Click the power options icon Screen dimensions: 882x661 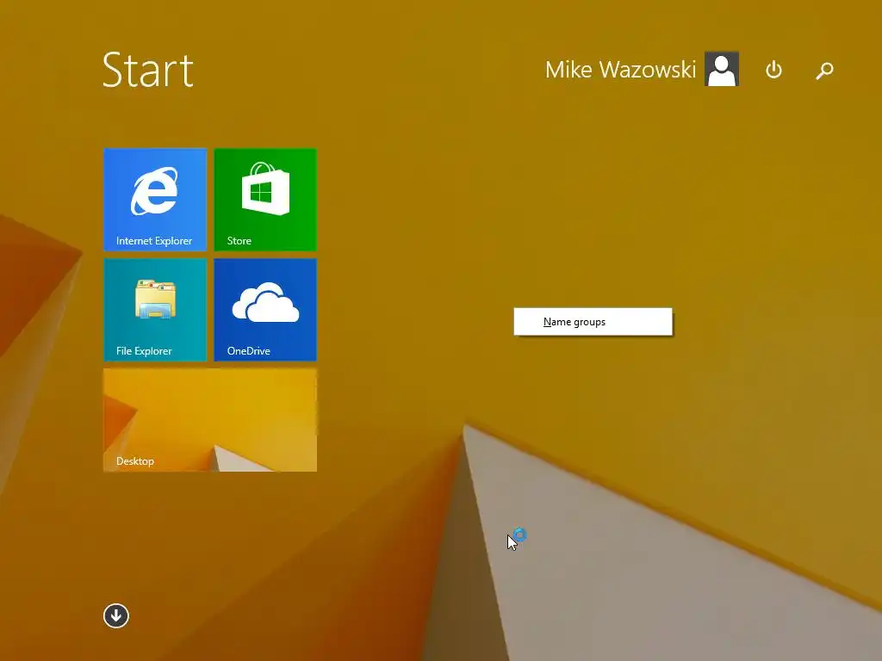pyautogui.click(x=774, y=70)
